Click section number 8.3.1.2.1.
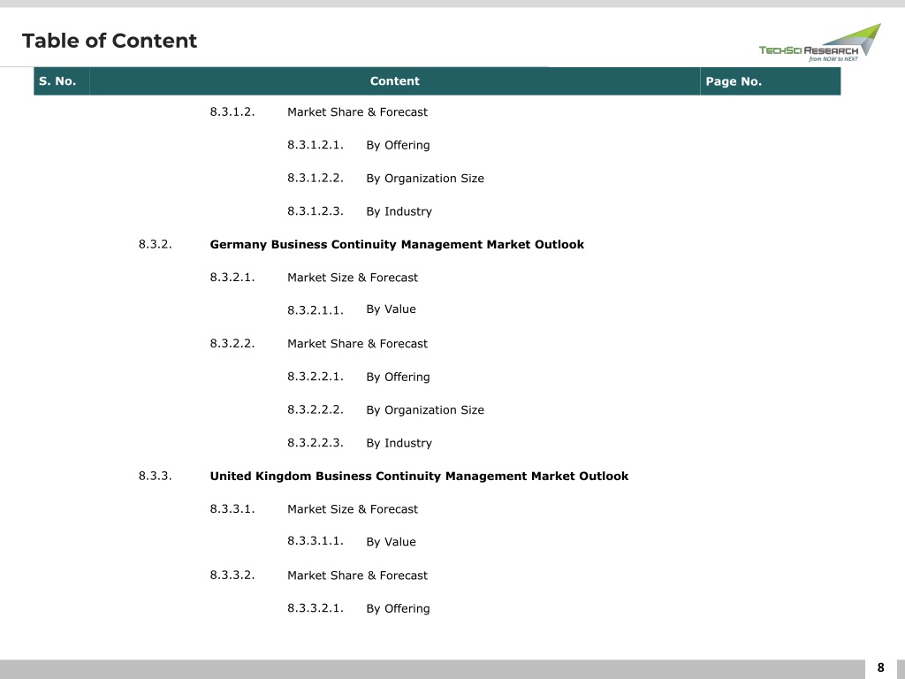This screenshot has width=905, height=679. coord(316,145)
